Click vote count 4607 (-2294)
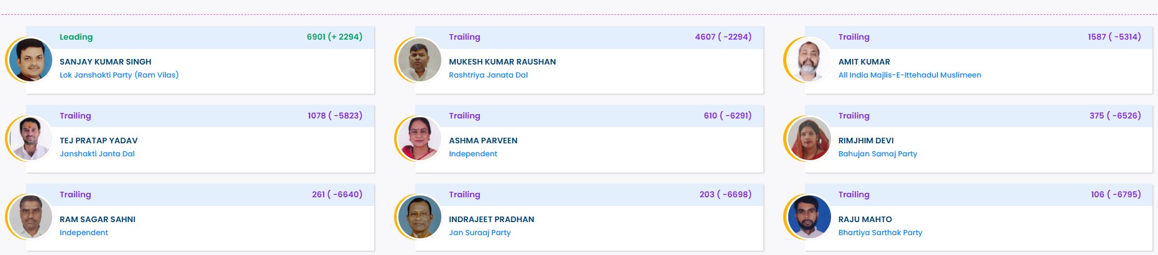 (723, 37)
